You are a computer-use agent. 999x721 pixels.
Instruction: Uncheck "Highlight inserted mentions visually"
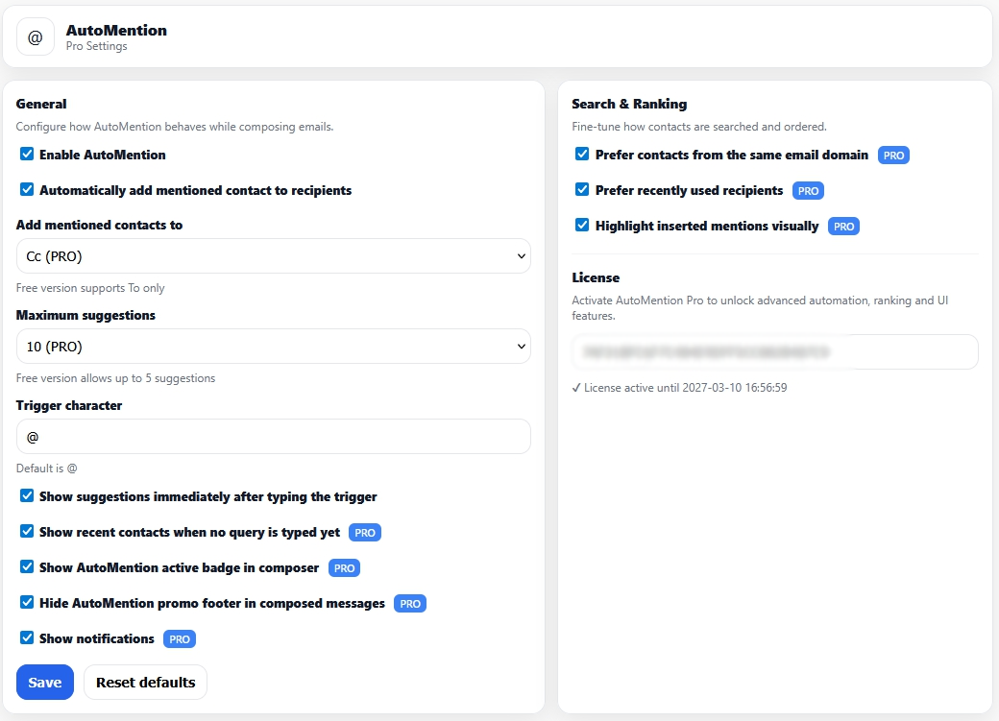(x=581, y=226)
